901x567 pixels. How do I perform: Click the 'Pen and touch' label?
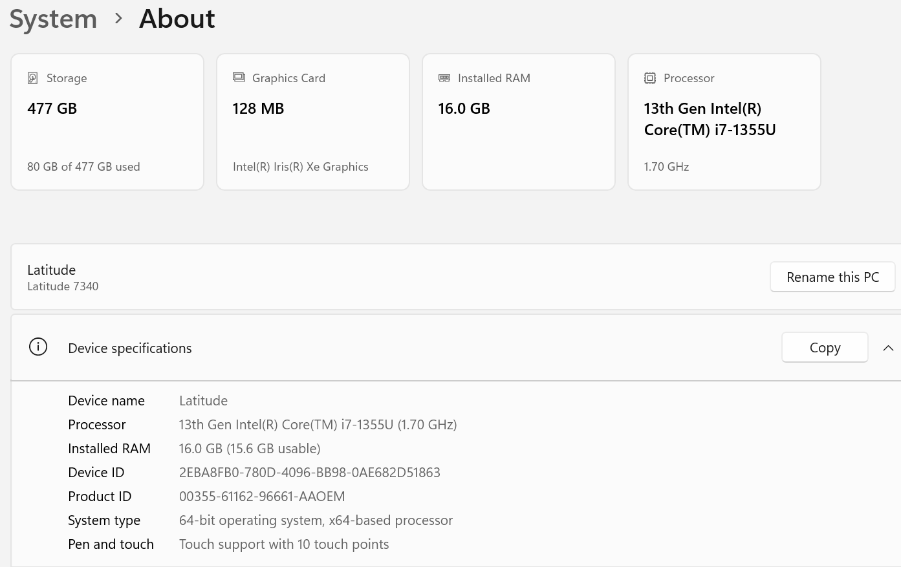(111, 544)
